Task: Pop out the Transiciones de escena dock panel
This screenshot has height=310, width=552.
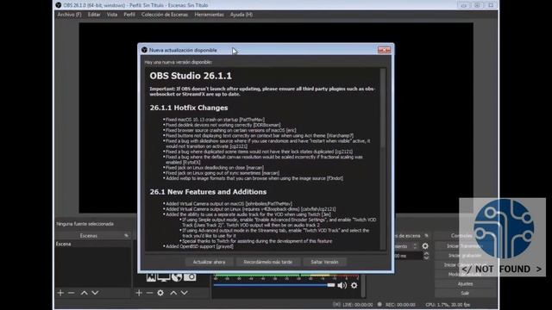Action: pyautogui.click(x=426, y=235)
